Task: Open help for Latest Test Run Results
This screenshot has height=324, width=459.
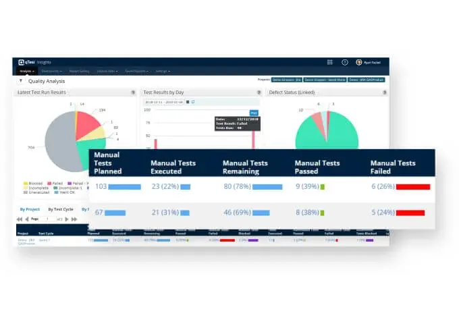Action: coord(133,92)
